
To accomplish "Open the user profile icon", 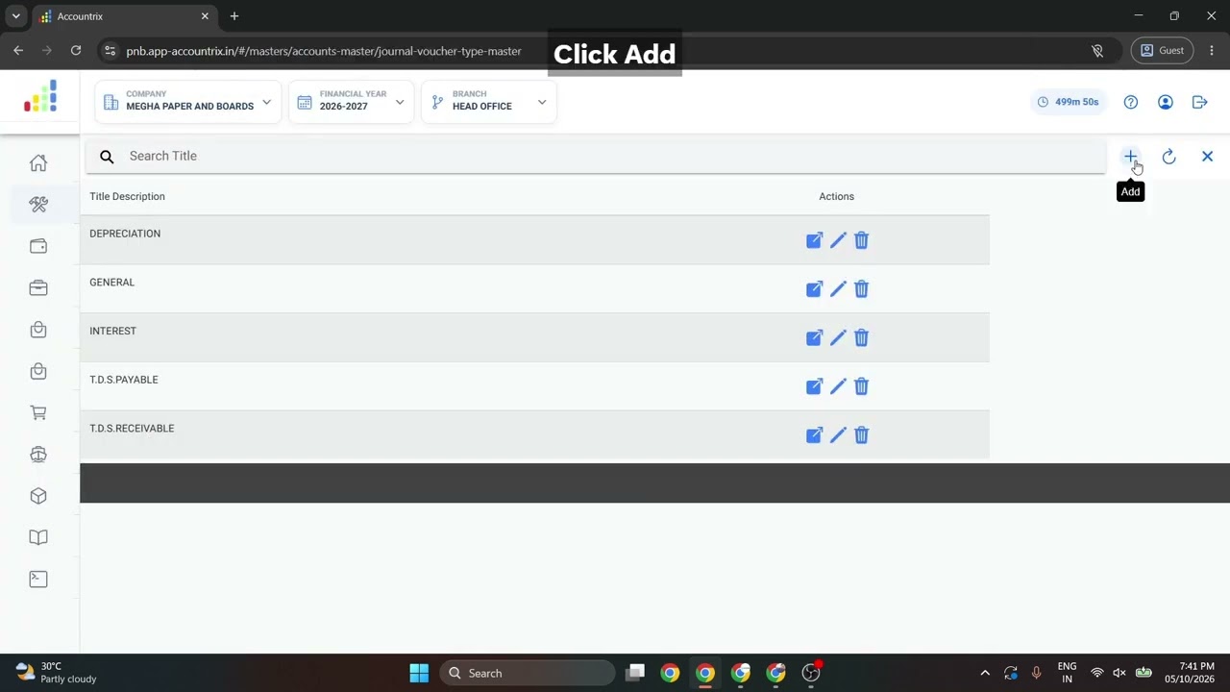I will point(1166,102).
